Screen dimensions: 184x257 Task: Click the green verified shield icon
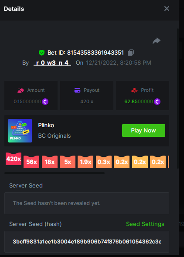click(42, 53)
